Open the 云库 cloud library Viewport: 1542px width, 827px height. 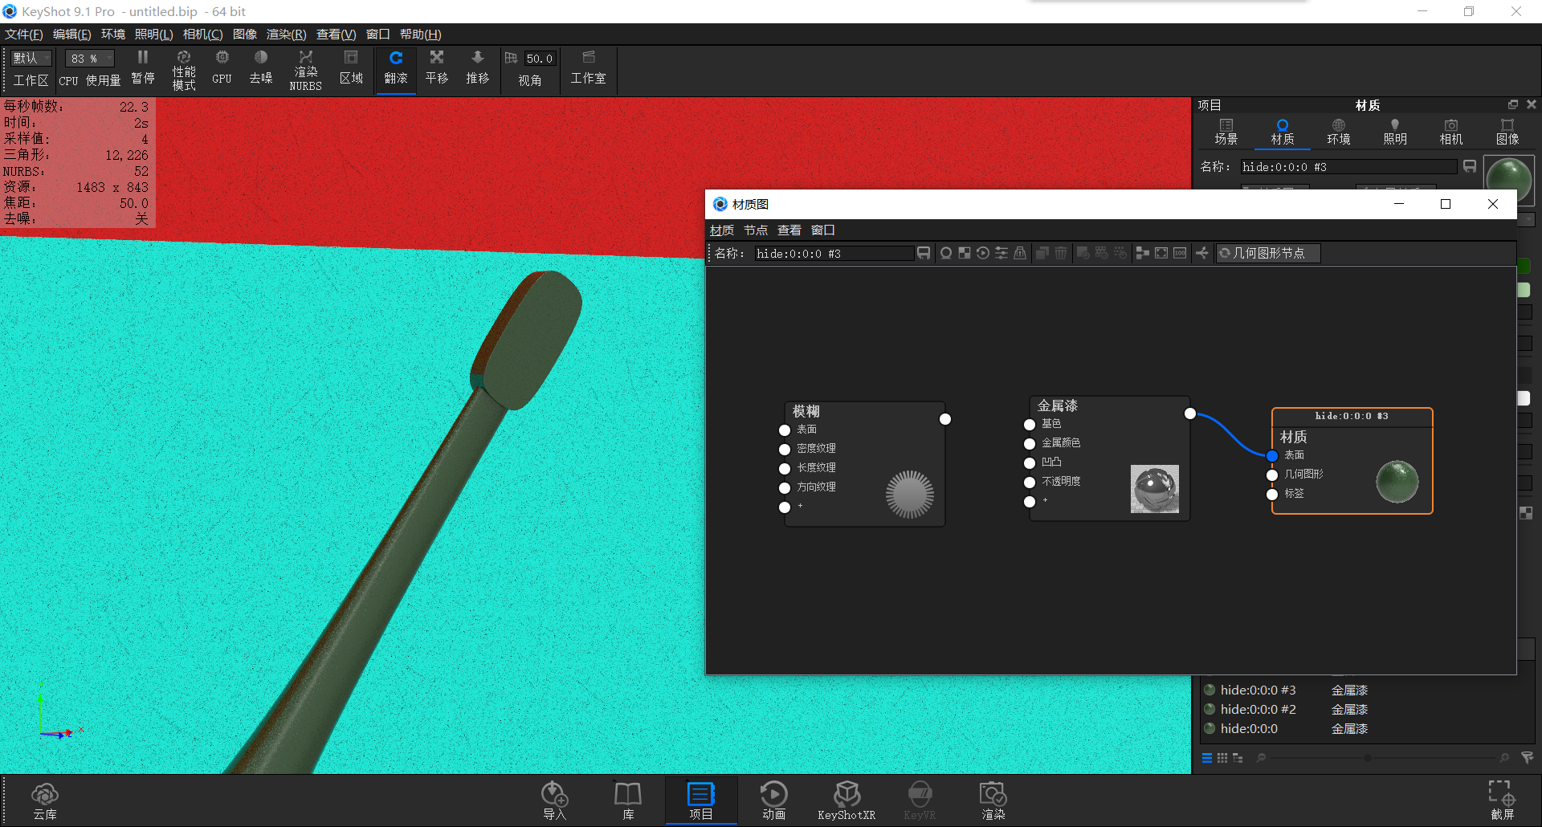click(x=45, y=800)
